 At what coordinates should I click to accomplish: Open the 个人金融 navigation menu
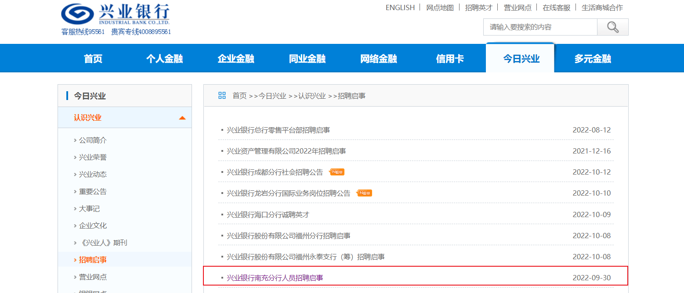[x=164, y=59]
